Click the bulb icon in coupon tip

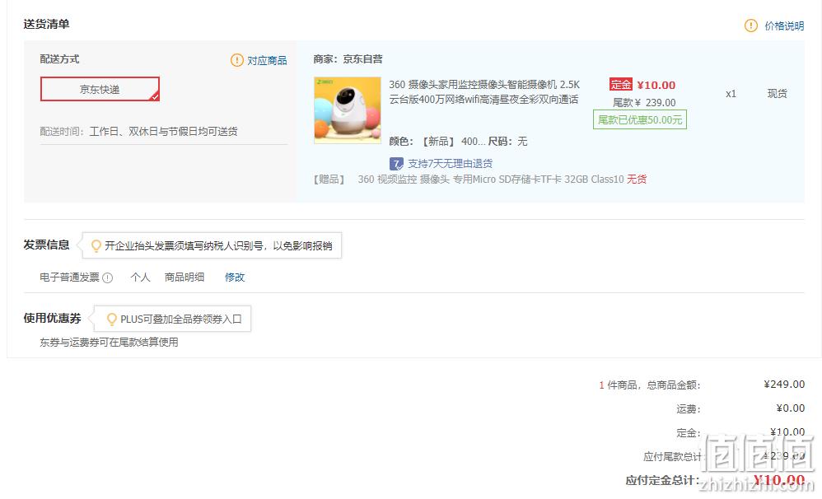(111, 319)
